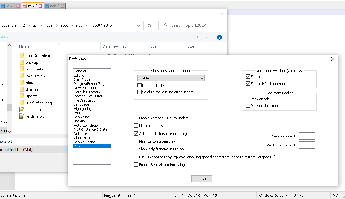Click the refresh icon in the Explorer address bar
Image resolution: width=345 pixels, height=199 pixels.
[x=149, y=25]
